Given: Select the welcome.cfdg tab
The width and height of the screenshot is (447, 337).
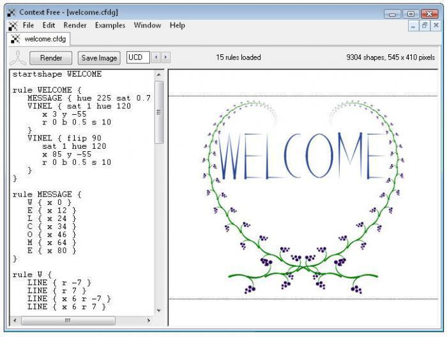Looking at the screenshot, I should pos(38,39).
